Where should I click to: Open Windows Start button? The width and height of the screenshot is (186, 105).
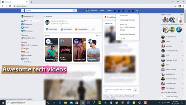pyautogui.click(x=3, y=103)
